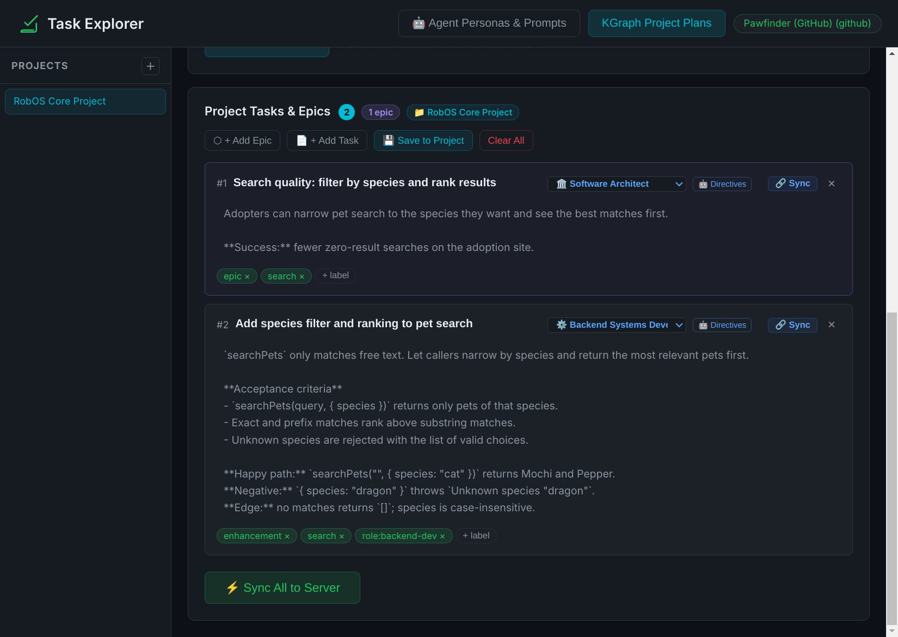Click Sync All to Server
This screenshot has height=637, width=898.
point(282,588)
